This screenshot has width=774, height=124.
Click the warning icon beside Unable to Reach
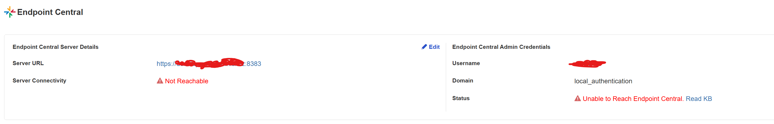[x=577, y=98]
